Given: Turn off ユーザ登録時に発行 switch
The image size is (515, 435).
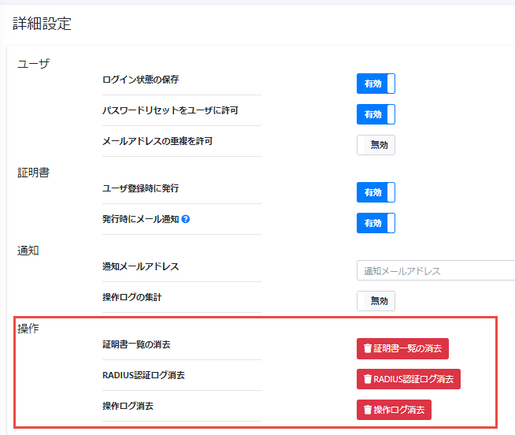Looking at the screenshot, I should (x=376, y=192).
